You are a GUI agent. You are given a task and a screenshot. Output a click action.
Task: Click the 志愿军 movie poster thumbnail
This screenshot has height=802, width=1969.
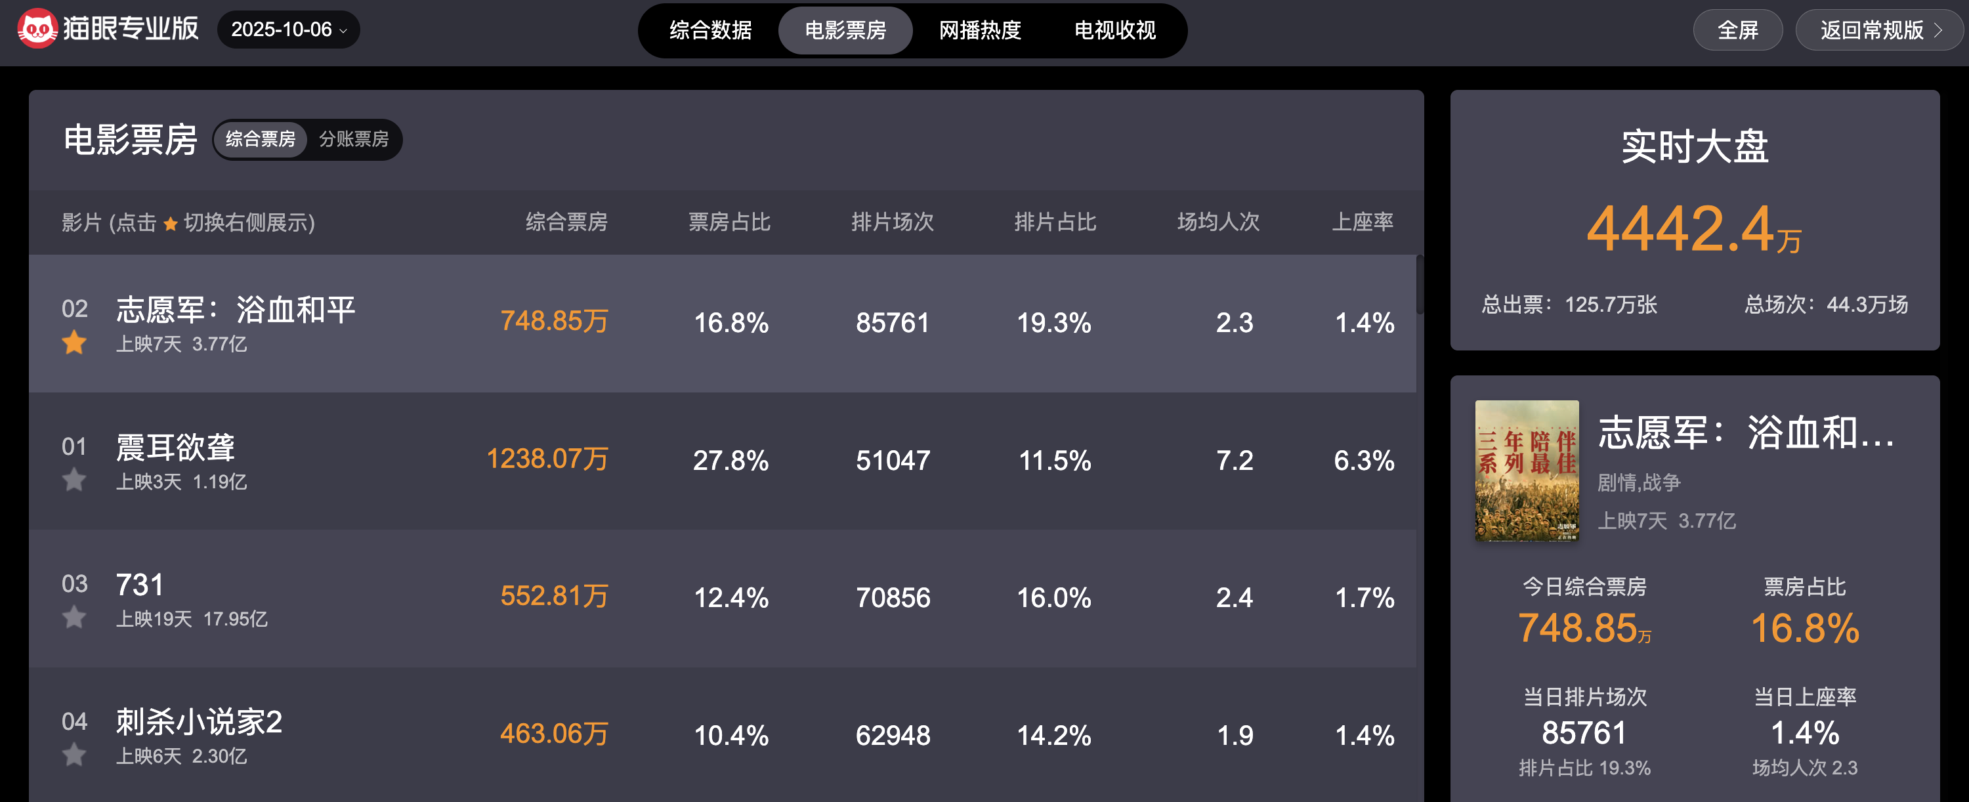tap(1526, 470)
